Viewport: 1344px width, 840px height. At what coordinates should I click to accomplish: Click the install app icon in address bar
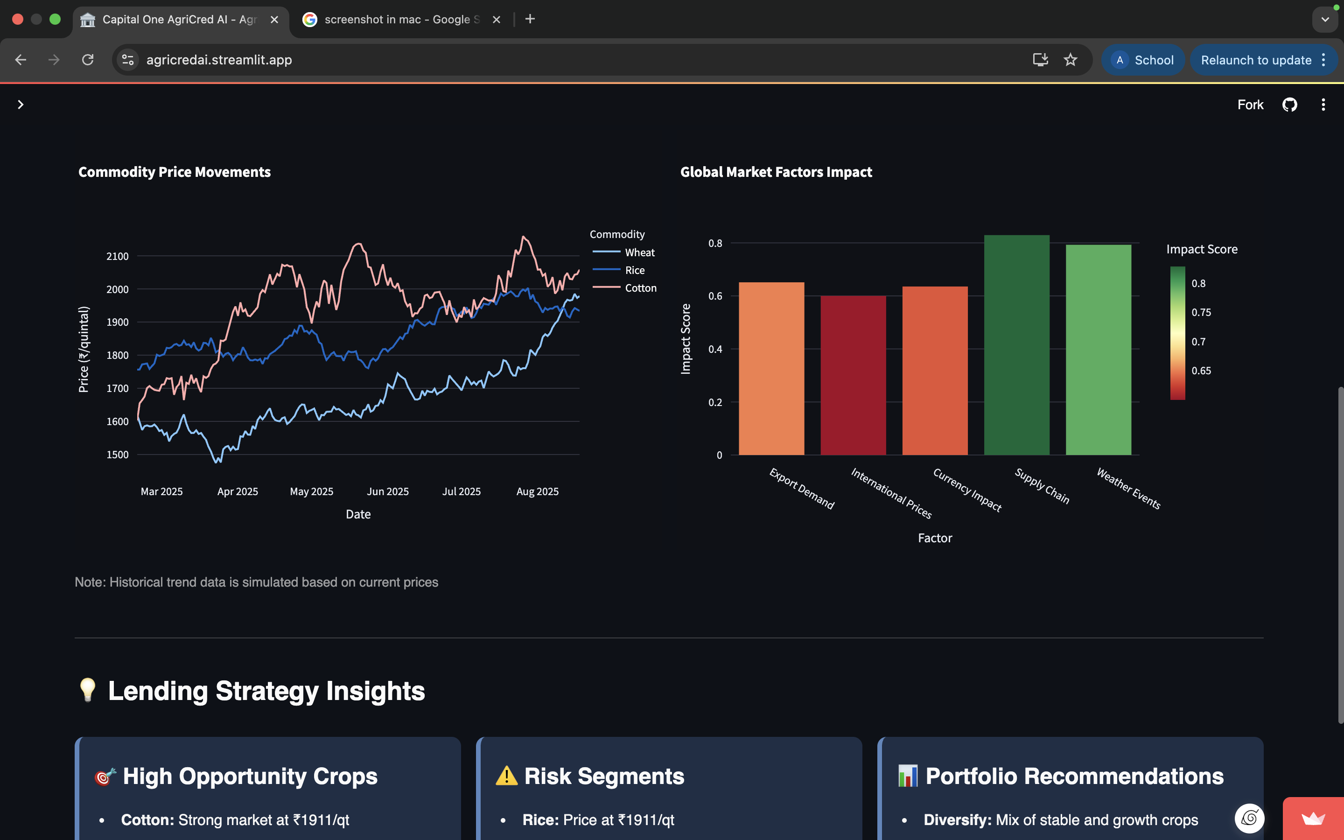1040,60
